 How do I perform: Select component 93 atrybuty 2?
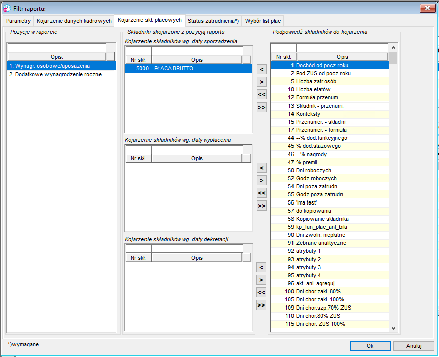tap(330, 260)
